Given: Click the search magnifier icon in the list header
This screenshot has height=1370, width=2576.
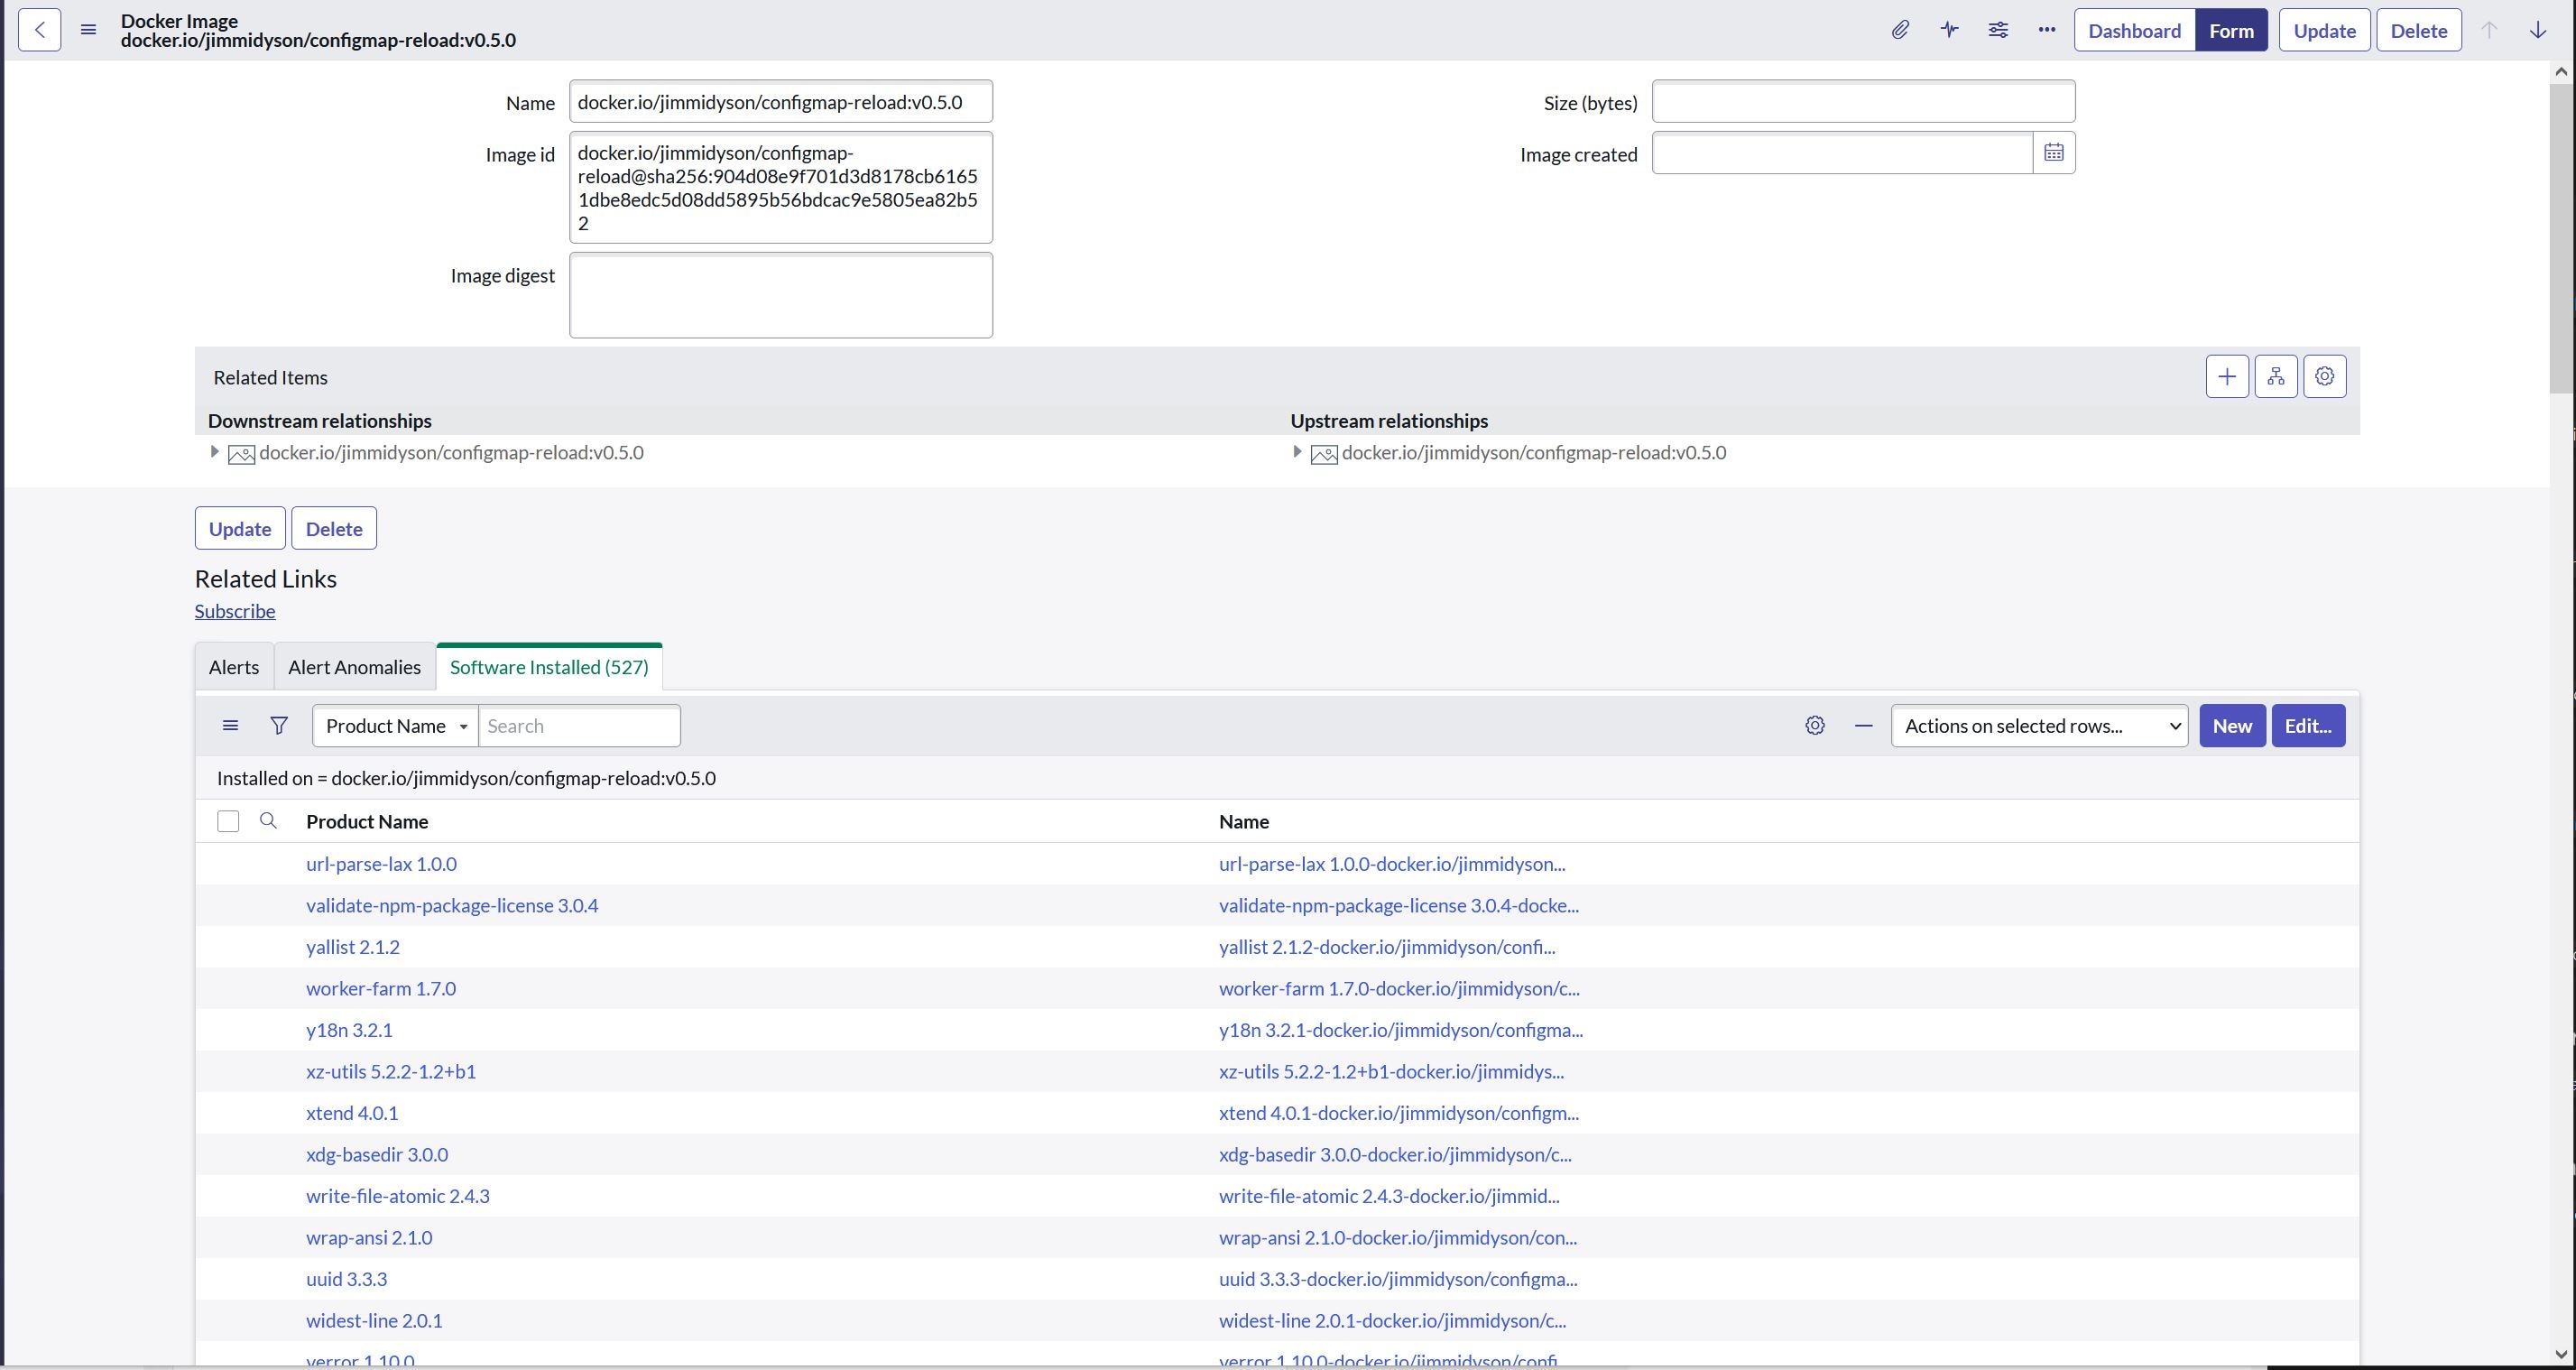Looking at the screenshot, I should [x=267, y=820].
